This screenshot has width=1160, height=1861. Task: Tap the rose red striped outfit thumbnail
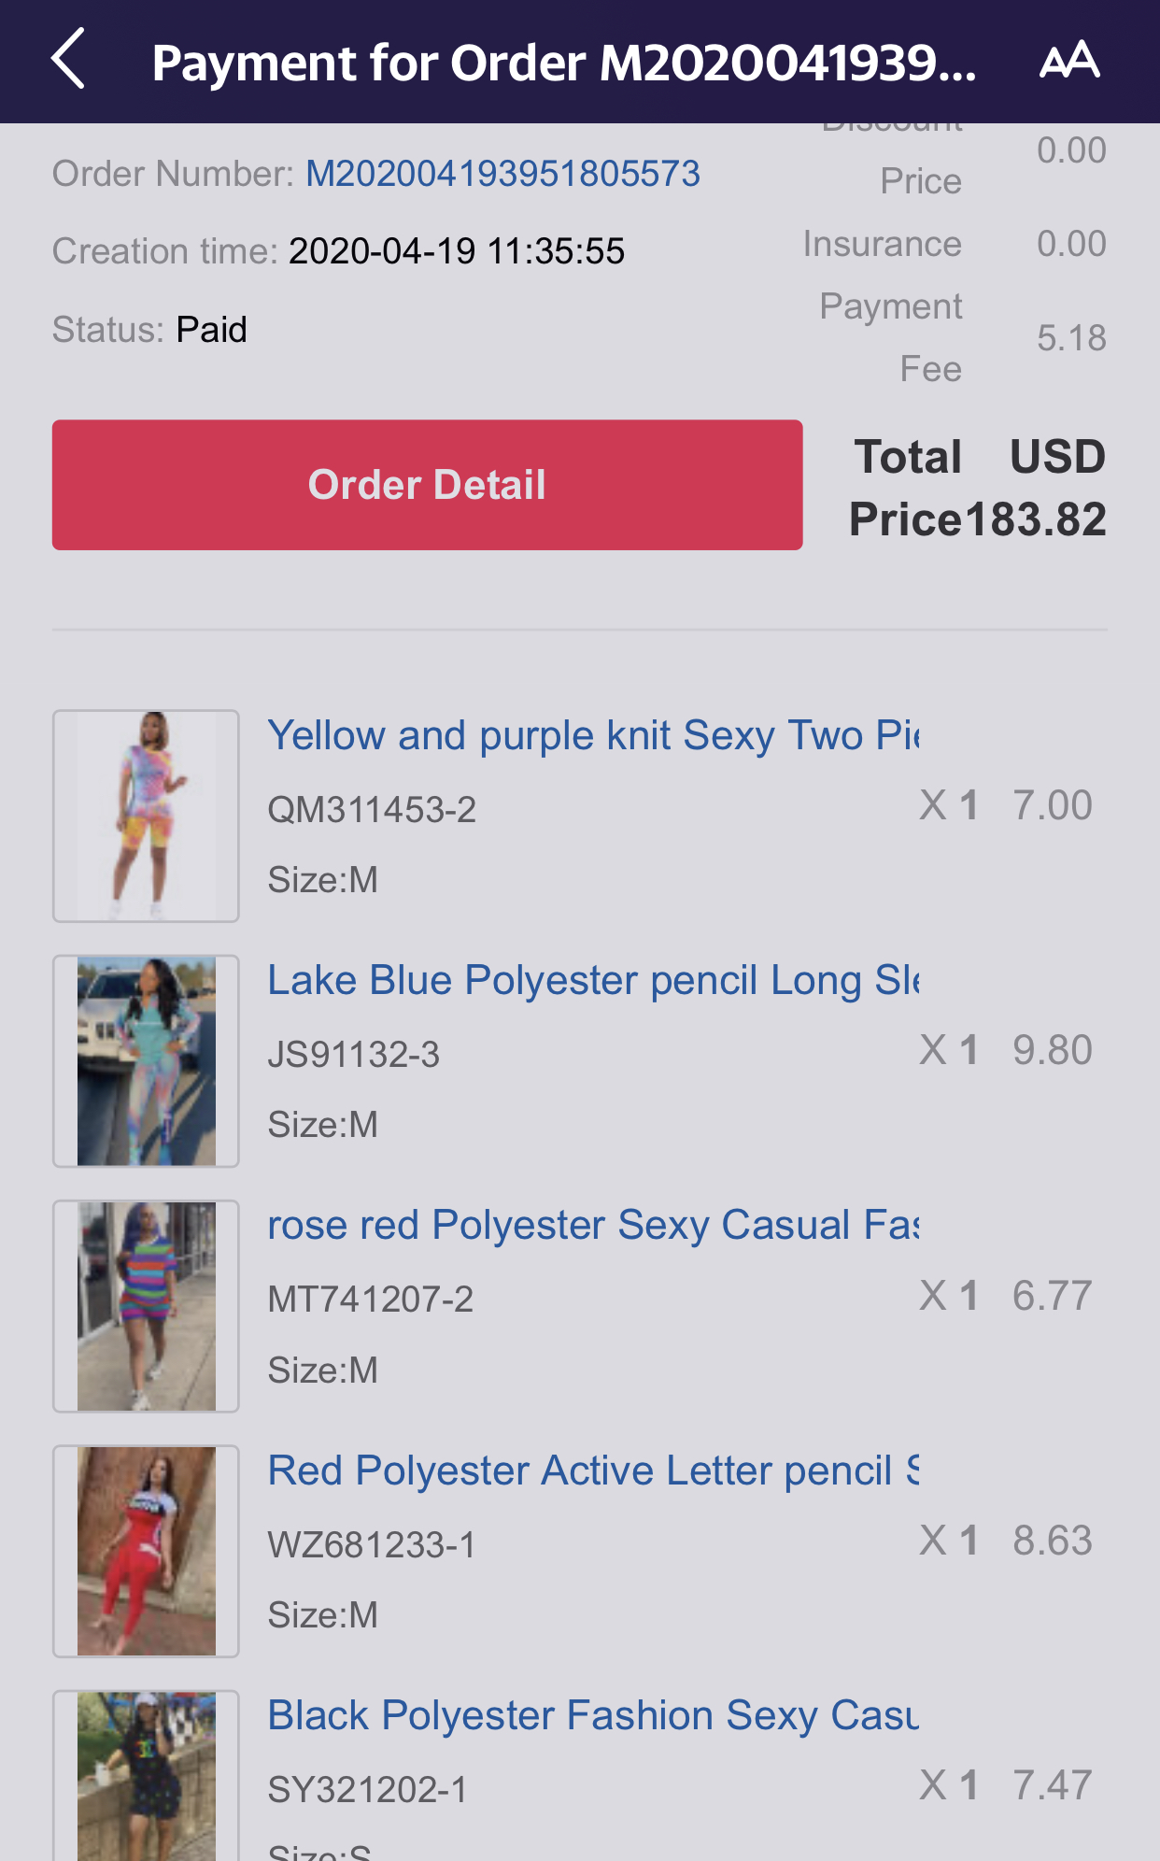[x=146, y=1306]
